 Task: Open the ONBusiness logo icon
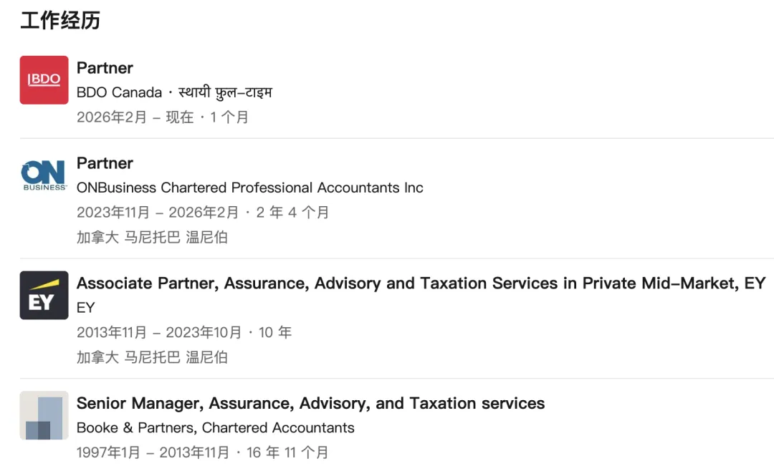pyautogui.click(x=44, y=175)
